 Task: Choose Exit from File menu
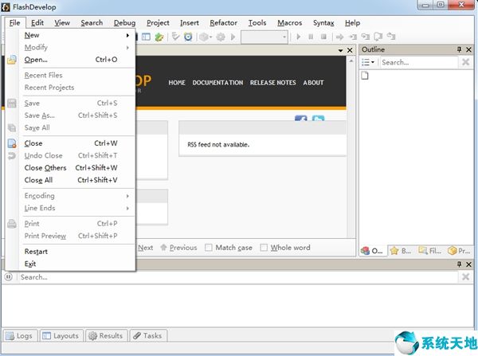77,264
